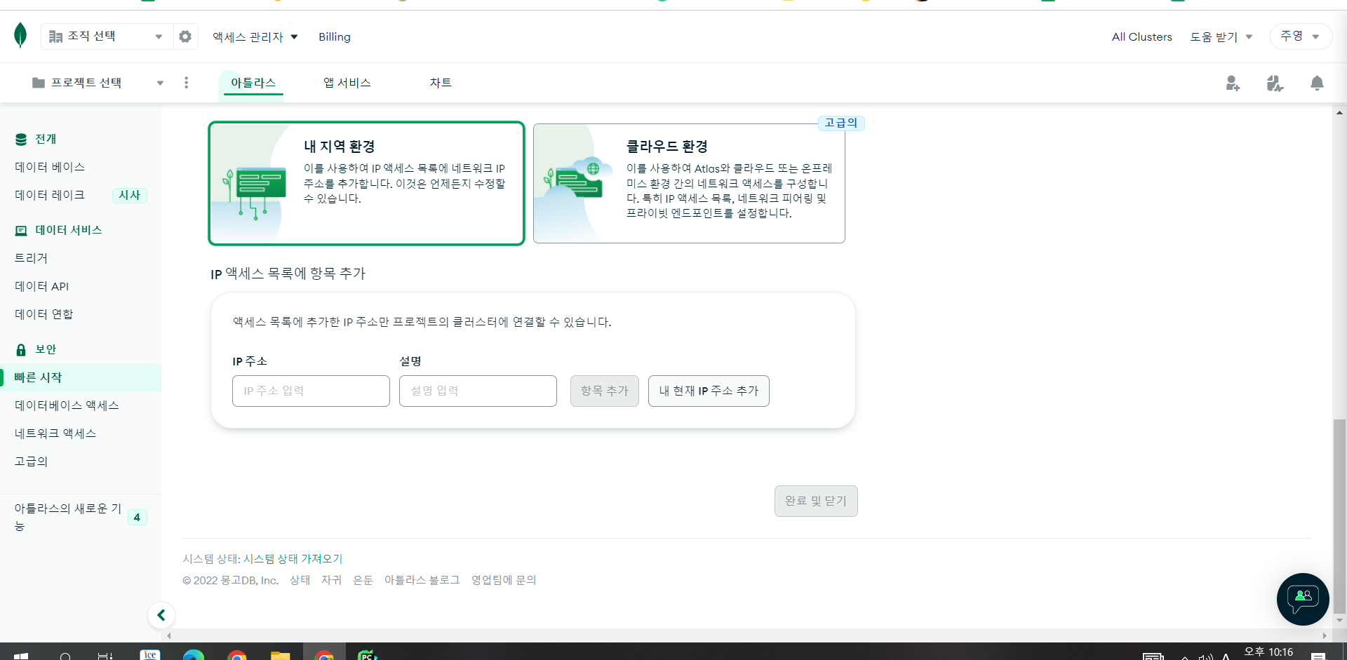Open 데이터 서비스 section heading
This screenshot has height=660, width=1347.
(68, 230)
